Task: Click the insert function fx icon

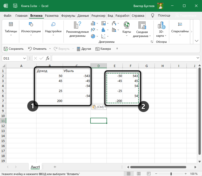Action: 47,58
